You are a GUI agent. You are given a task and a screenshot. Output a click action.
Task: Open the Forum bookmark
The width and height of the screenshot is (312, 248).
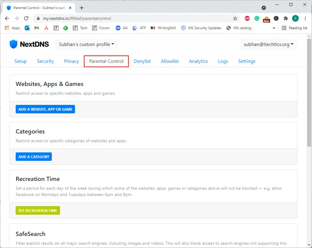click(x=101, y=28)
